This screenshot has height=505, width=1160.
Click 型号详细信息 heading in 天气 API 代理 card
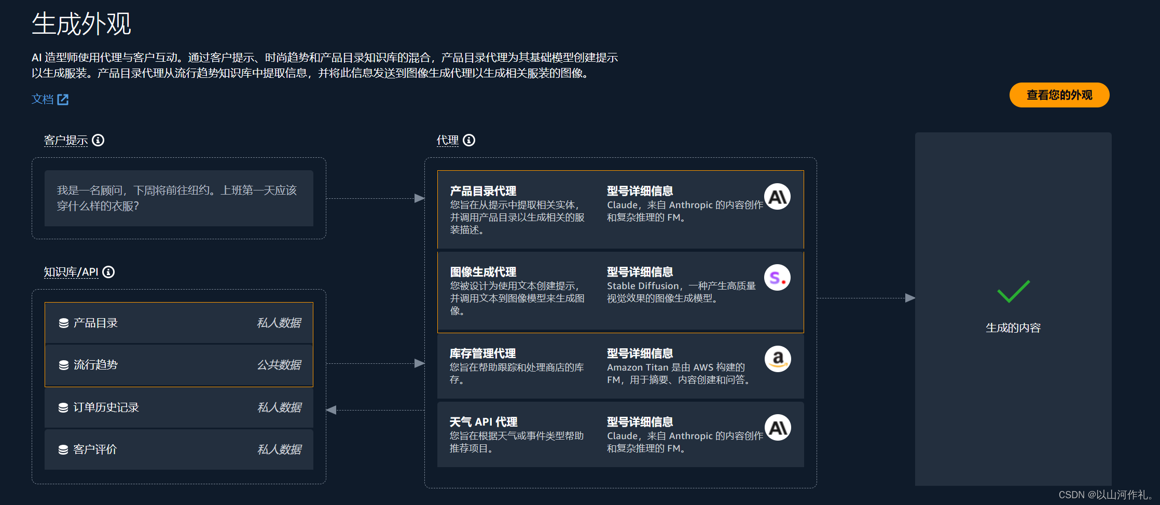point(640,422)
